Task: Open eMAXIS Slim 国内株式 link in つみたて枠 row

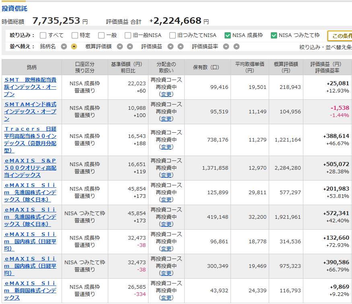Action: click(x=30, y=266)
